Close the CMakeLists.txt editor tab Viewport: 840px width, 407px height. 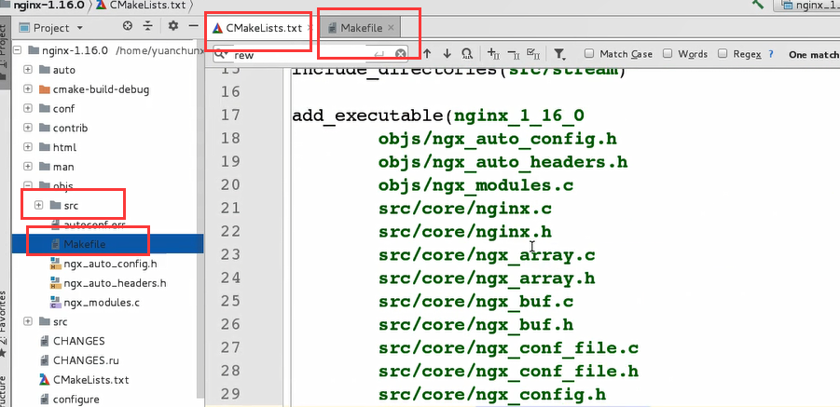tap(310, 28)
